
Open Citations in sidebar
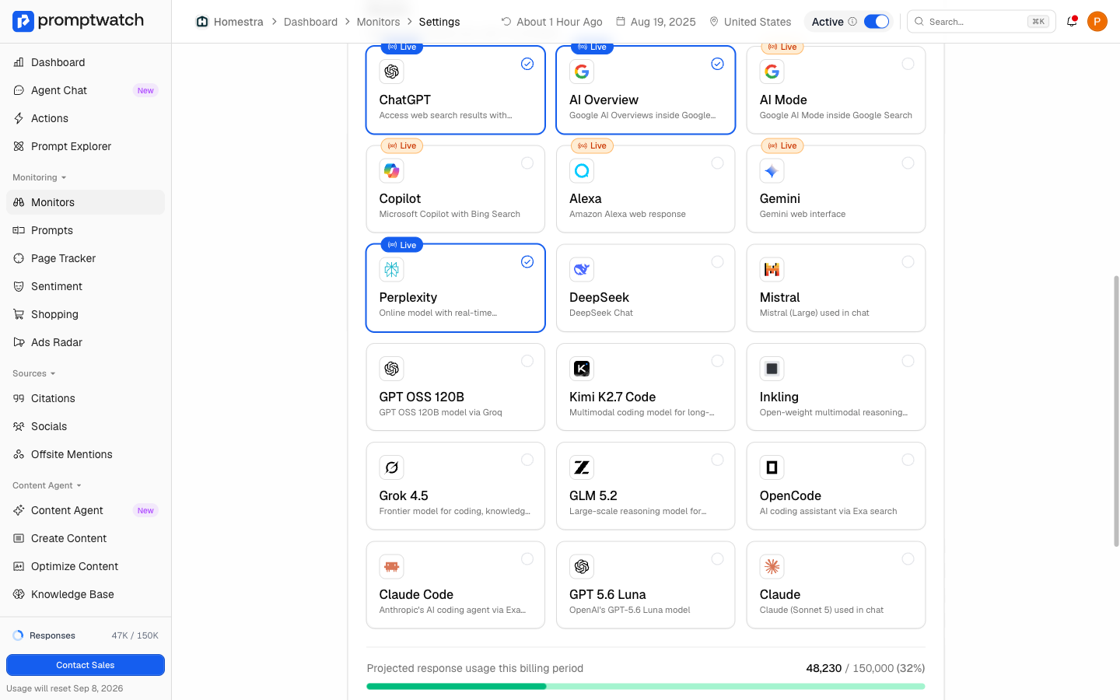[x=86, y=398]
